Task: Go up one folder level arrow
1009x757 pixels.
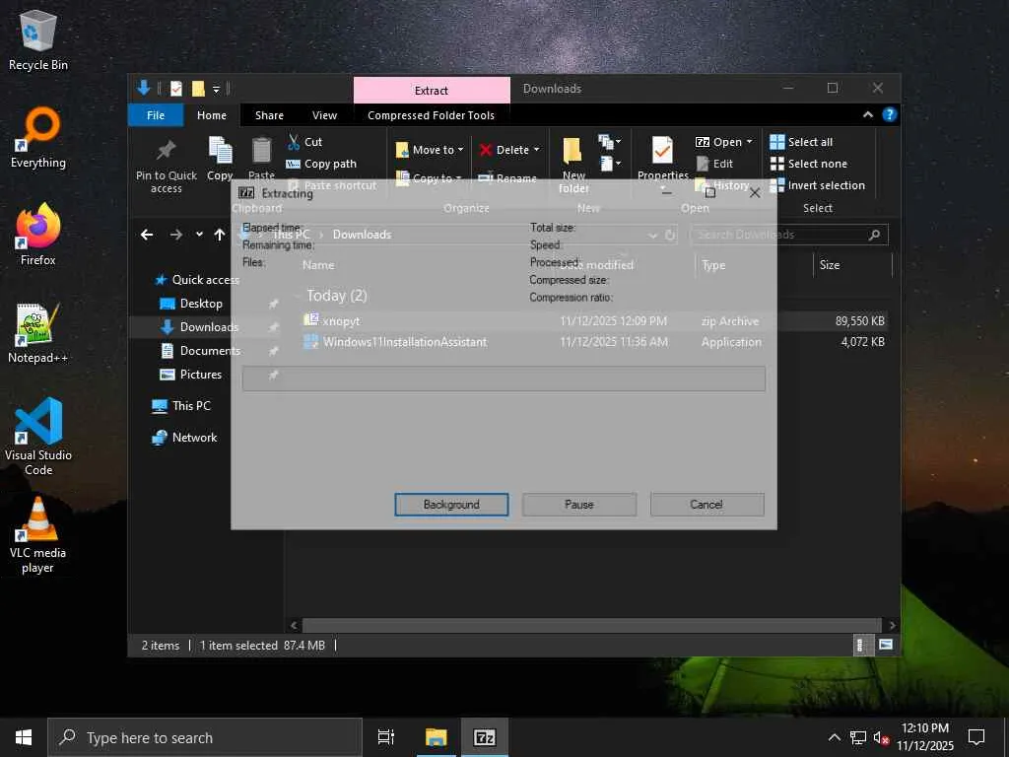Action: pyautogui.click(x=220, y=235)
